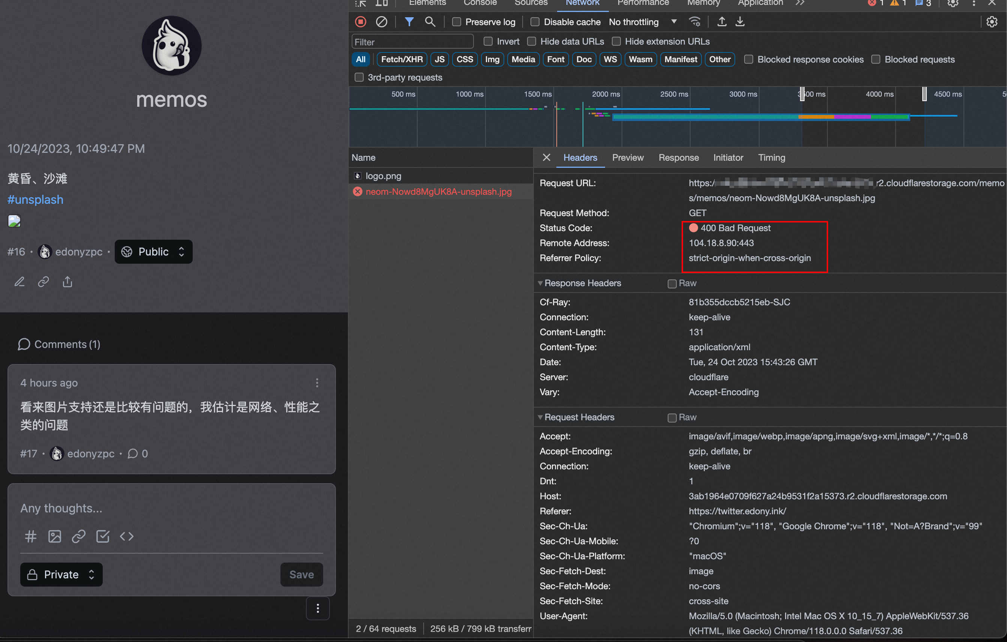Check the Disable cache option
The height and width of the screenshot is (642, 1007).
click(x=535, y=22)
